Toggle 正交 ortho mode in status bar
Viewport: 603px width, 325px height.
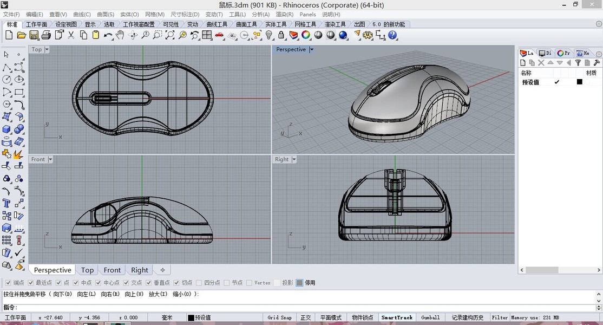point(306,318)
